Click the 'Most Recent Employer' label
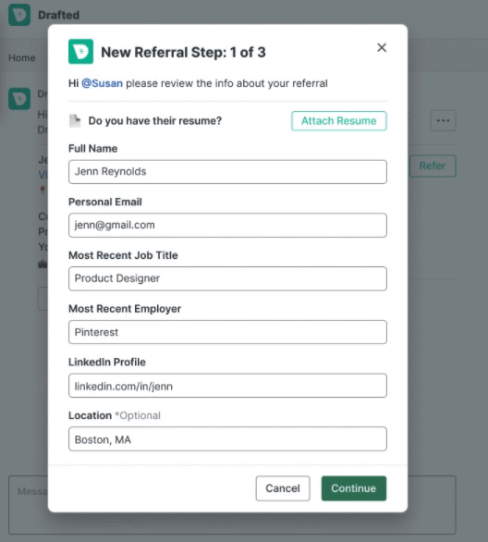The width and height of the screenshot is (488, 542). tap(125, 309)
